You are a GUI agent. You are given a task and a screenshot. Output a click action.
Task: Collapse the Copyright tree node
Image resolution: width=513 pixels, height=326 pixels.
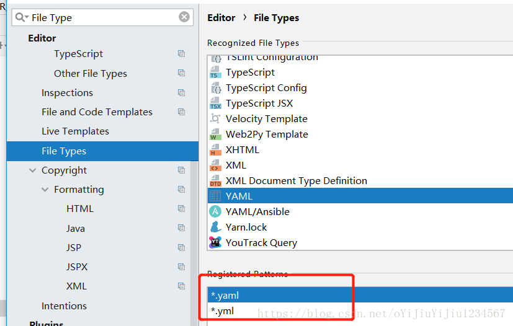click(x=33, y=170)
